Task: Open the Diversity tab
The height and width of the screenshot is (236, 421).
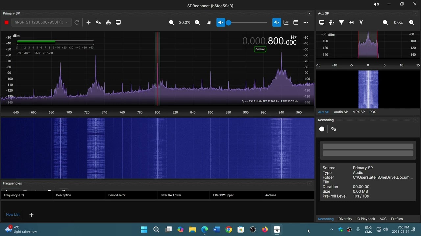Action: click(x=345, y=219)
